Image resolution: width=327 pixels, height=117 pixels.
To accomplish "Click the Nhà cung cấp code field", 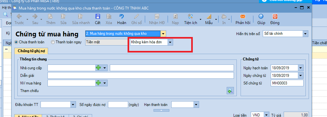I will (x=72, y=68).
